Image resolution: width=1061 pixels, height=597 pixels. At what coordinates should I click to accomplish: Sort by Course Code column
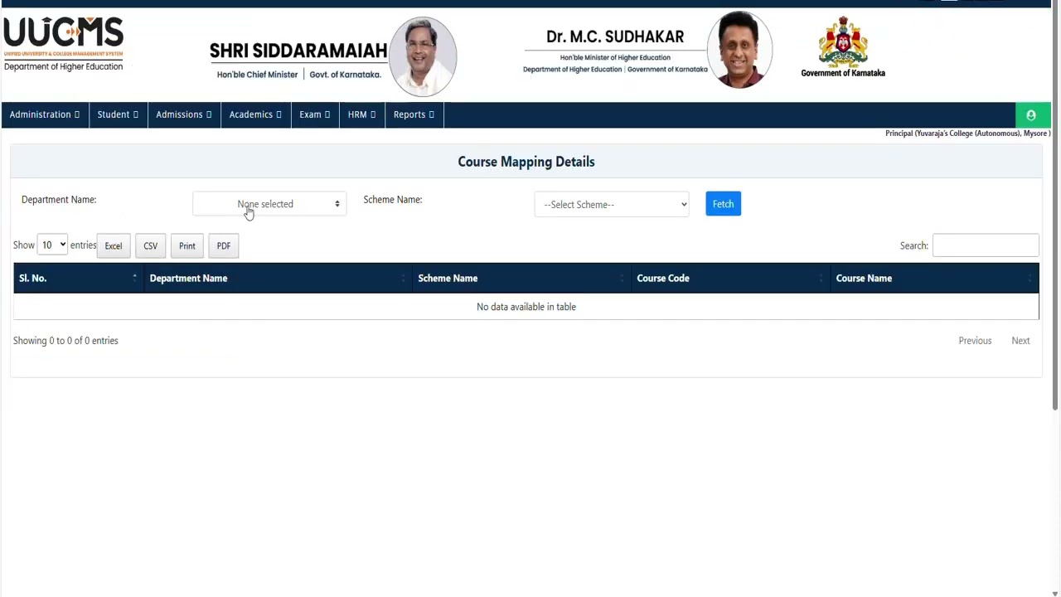tap(731, 279)
